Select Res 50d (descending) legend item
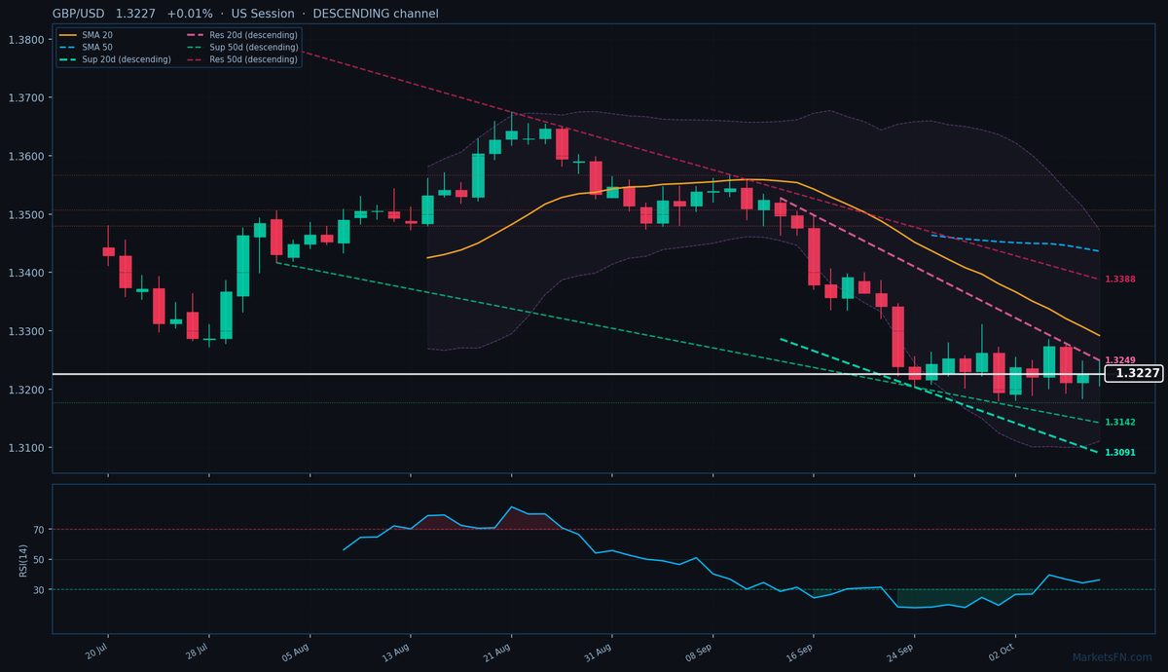 tap(241, 59)
